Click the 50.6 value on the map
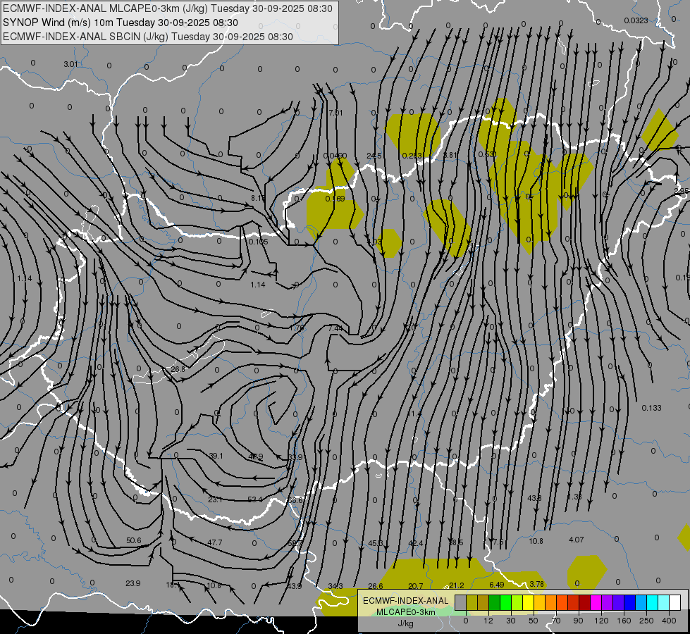 coord(134,540)
